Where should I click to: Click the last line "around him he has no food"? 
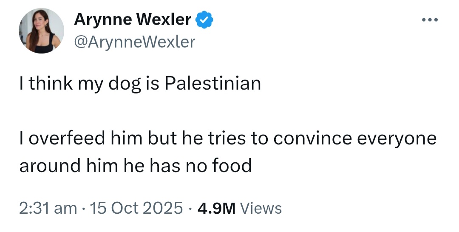[x=135, y=165]
